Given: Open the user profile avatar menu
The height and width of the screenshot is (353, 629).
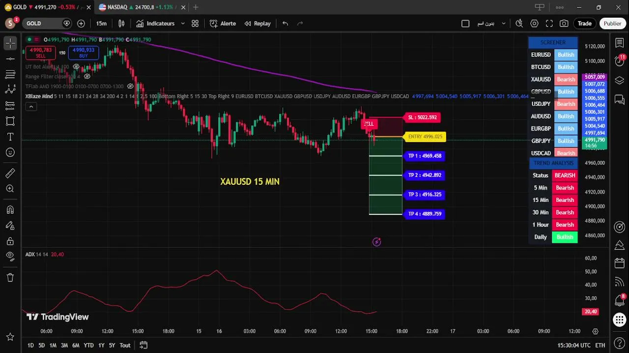Looking at the screenshot, I should pos(10,24).
